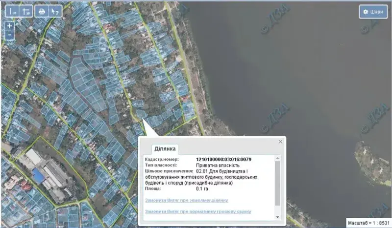
Task: Select the area measurement tool
Action: tap(25, 11)
